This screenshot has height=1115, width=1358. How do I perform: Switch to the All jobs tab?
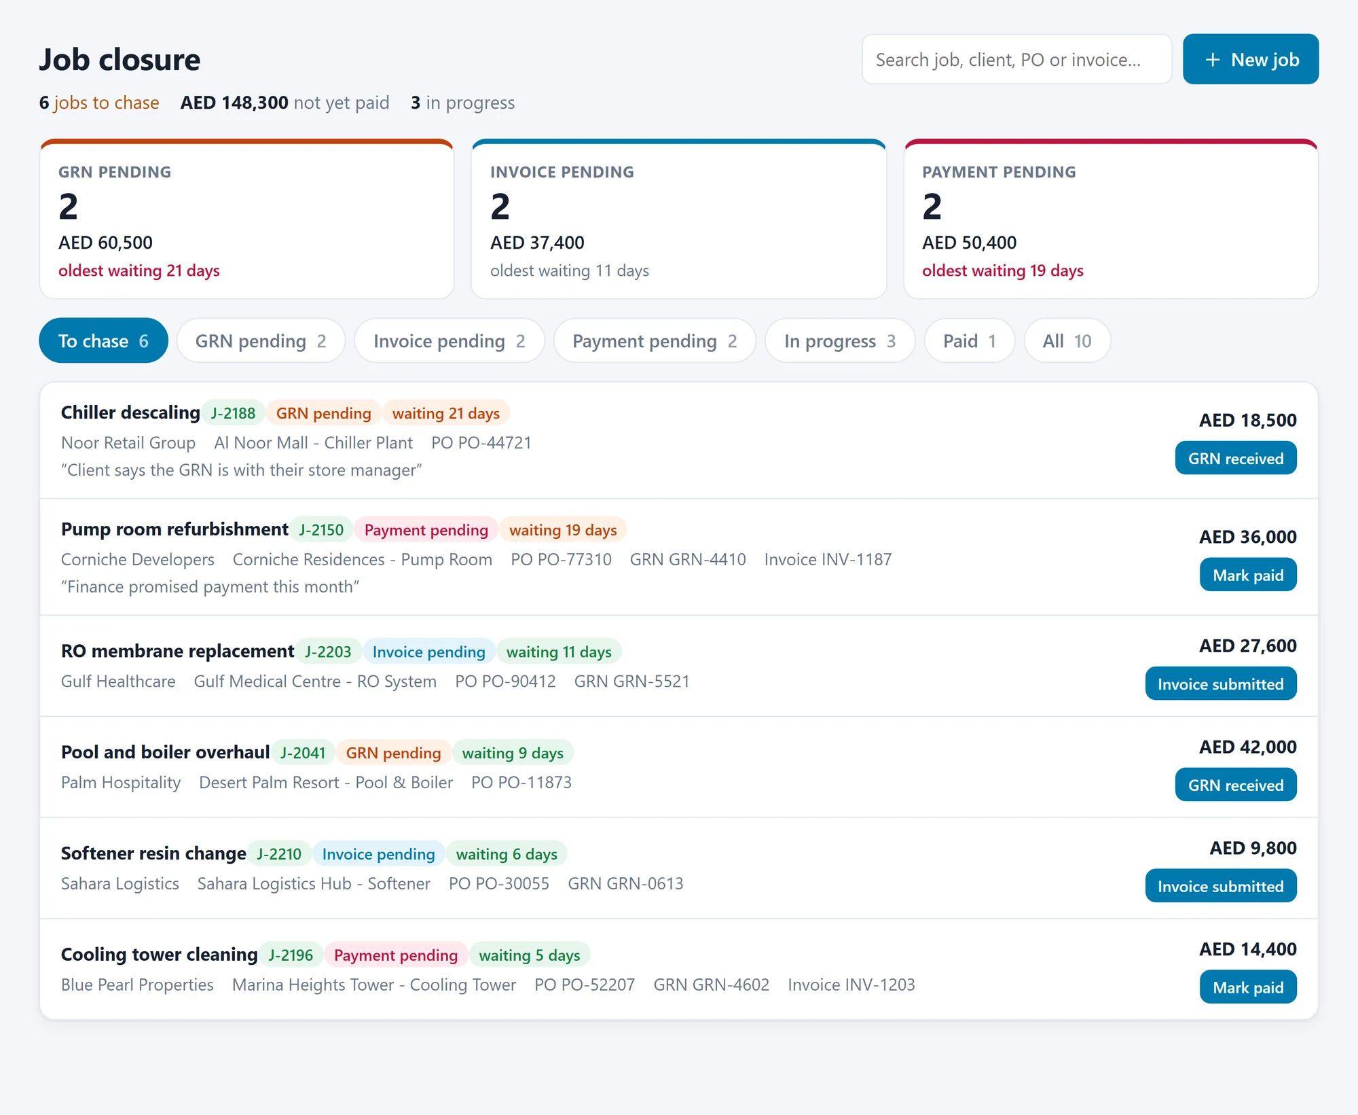(1067, 340)
